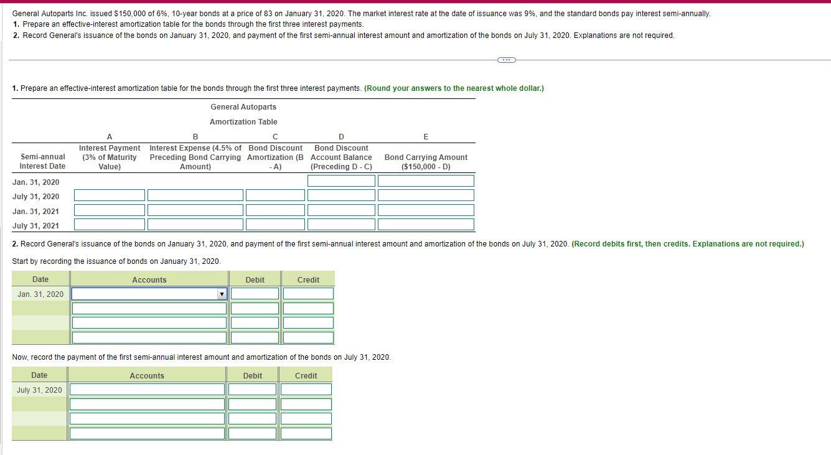831x455 pixels.
Task: Select fourth Accounts row of Jan. 31, 2020 entry
Action: click(149, 337)
